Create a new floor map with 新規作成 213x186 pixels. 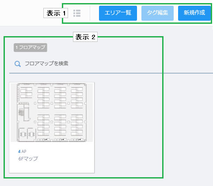point(194,13)
